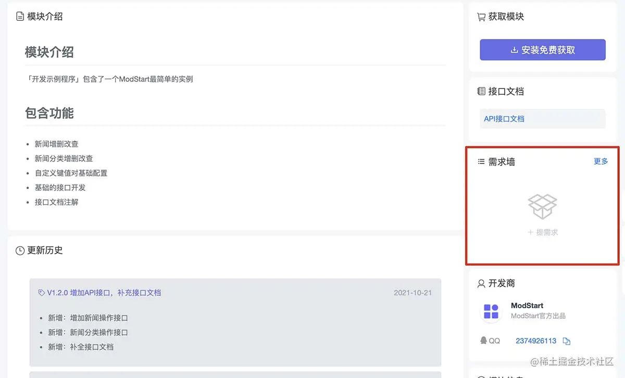Click the 自定义键值对基础配置 list item

point(71,173)
